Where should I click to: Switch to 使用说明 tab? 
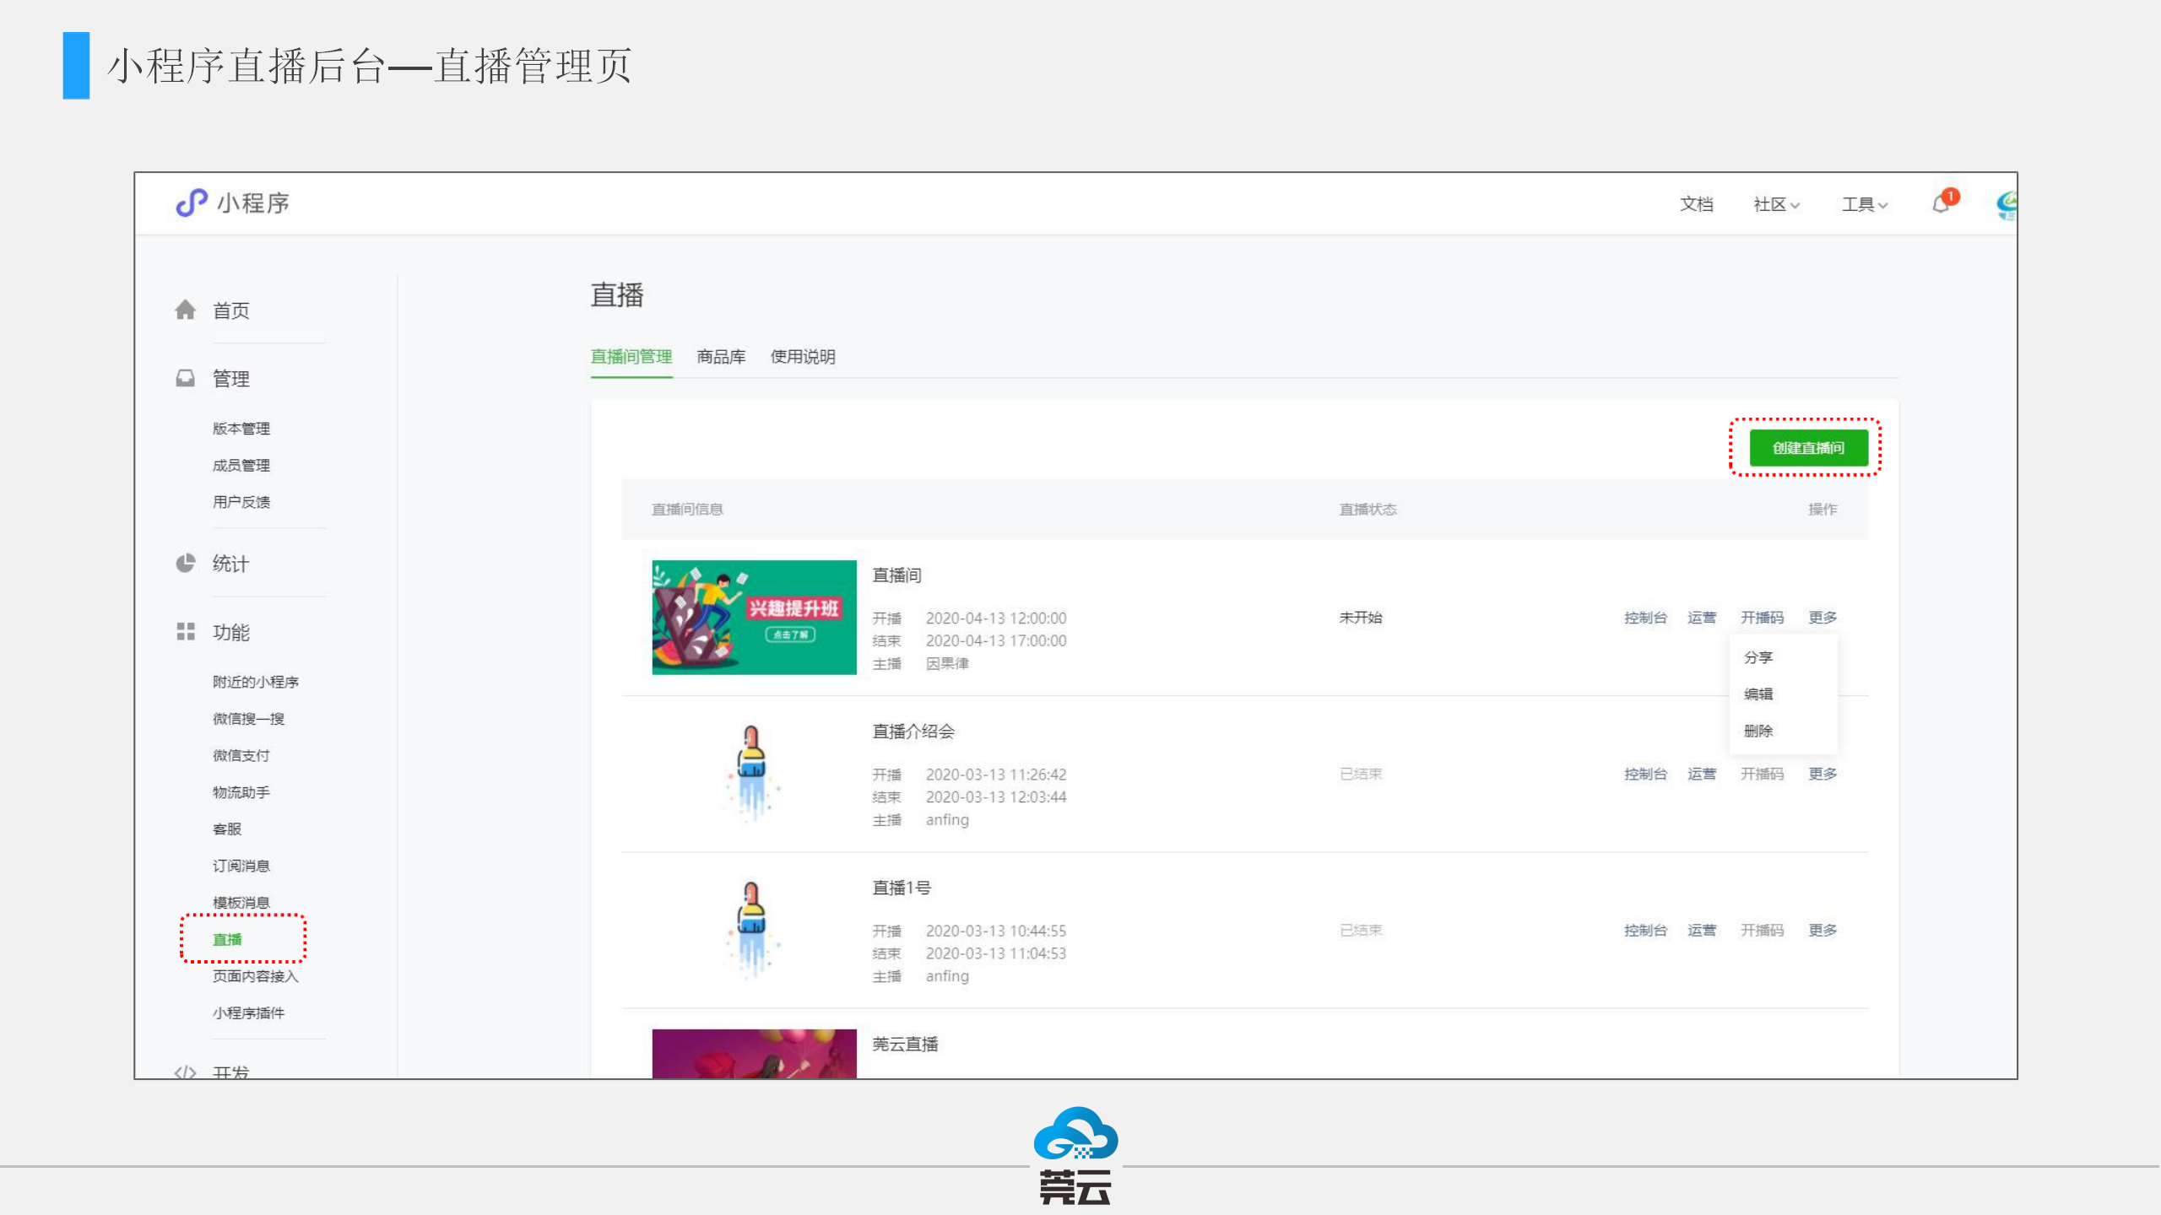(x=803, y=357)
